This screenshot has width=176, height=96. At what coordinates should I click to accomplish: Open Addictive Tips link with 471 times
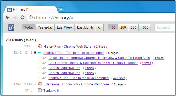[x=78, y=78]
